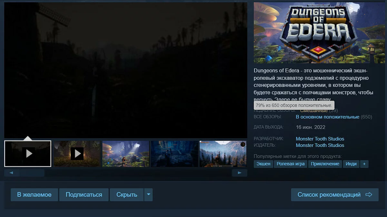
Task: Click the 'Подписаться' button
Action: (84, 195)
